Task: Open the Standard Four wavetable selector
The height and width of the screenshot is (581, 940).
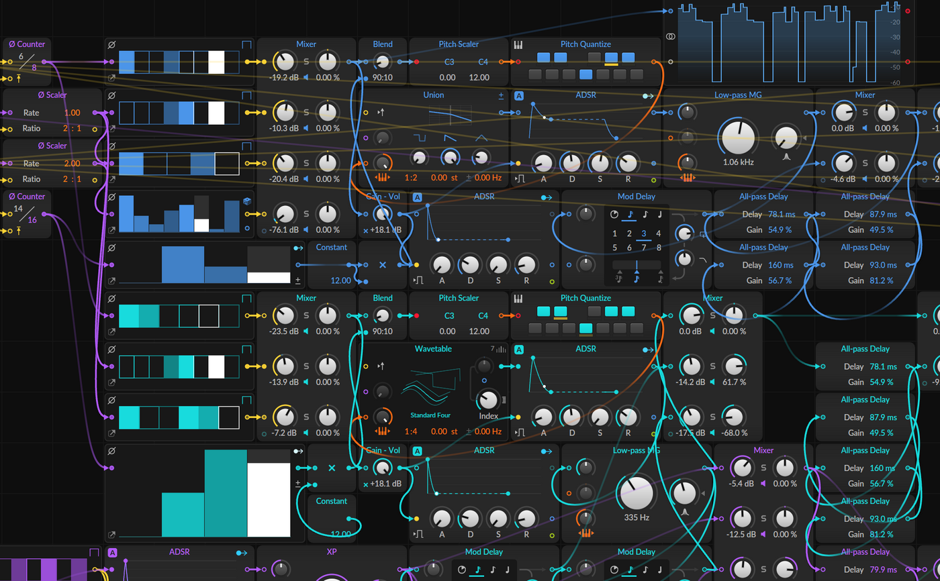Action: click(x=430, y=415)
